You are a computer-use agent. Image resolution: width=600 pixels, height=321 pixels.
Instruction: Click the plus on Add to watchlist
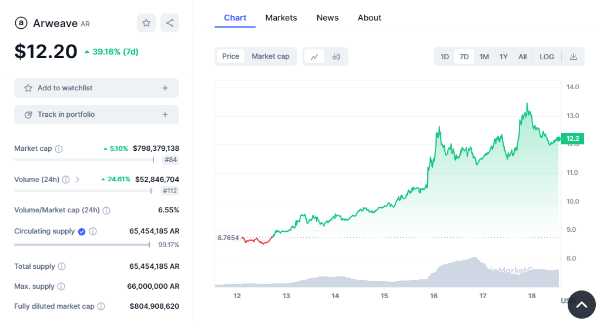165,88
